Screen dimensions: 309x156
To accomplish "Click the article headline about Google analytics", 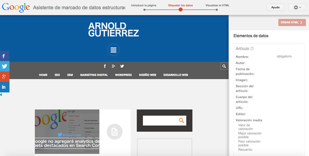I will (x=67, y=143).
